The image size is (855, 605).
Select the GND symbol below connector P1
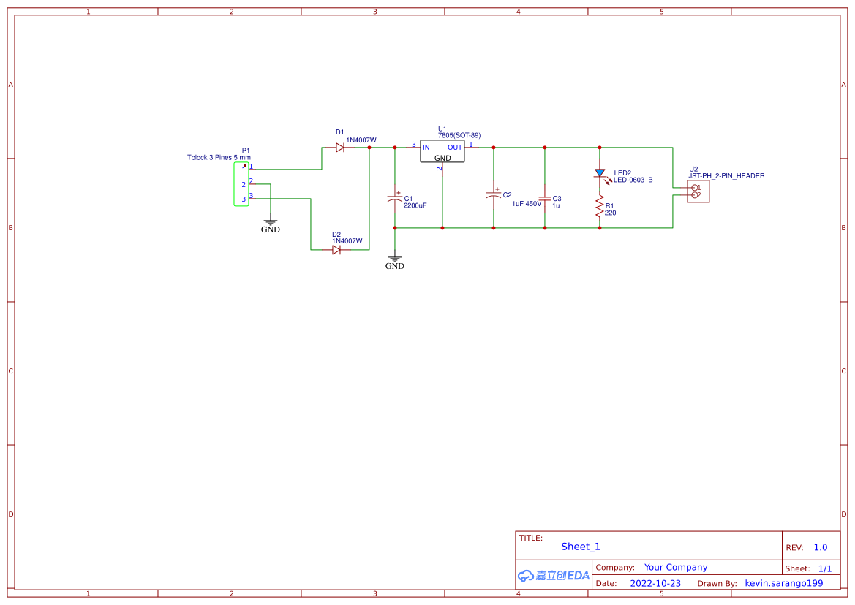(270, 221)
